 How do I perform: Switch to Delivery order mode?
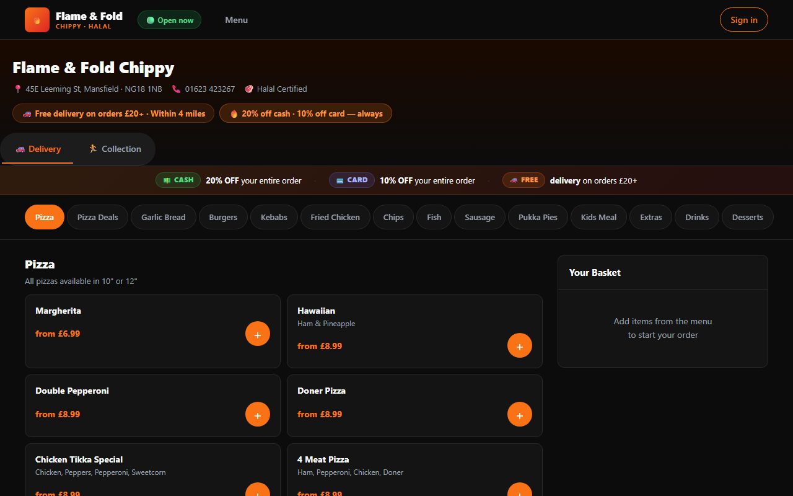coord(38,149)
